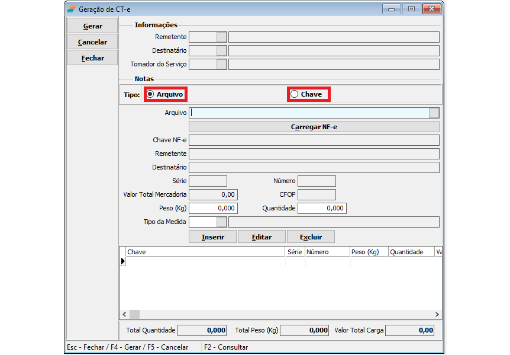Click the Quantidade input field
The height and width of the screenshot is (355, 510).
321,209
